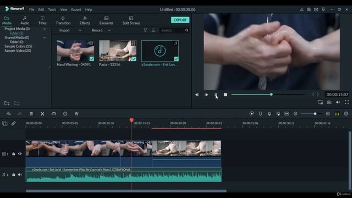Select the y2mate.com audio file thumbnail
The image size is (352, 198).
pos(160,51)
